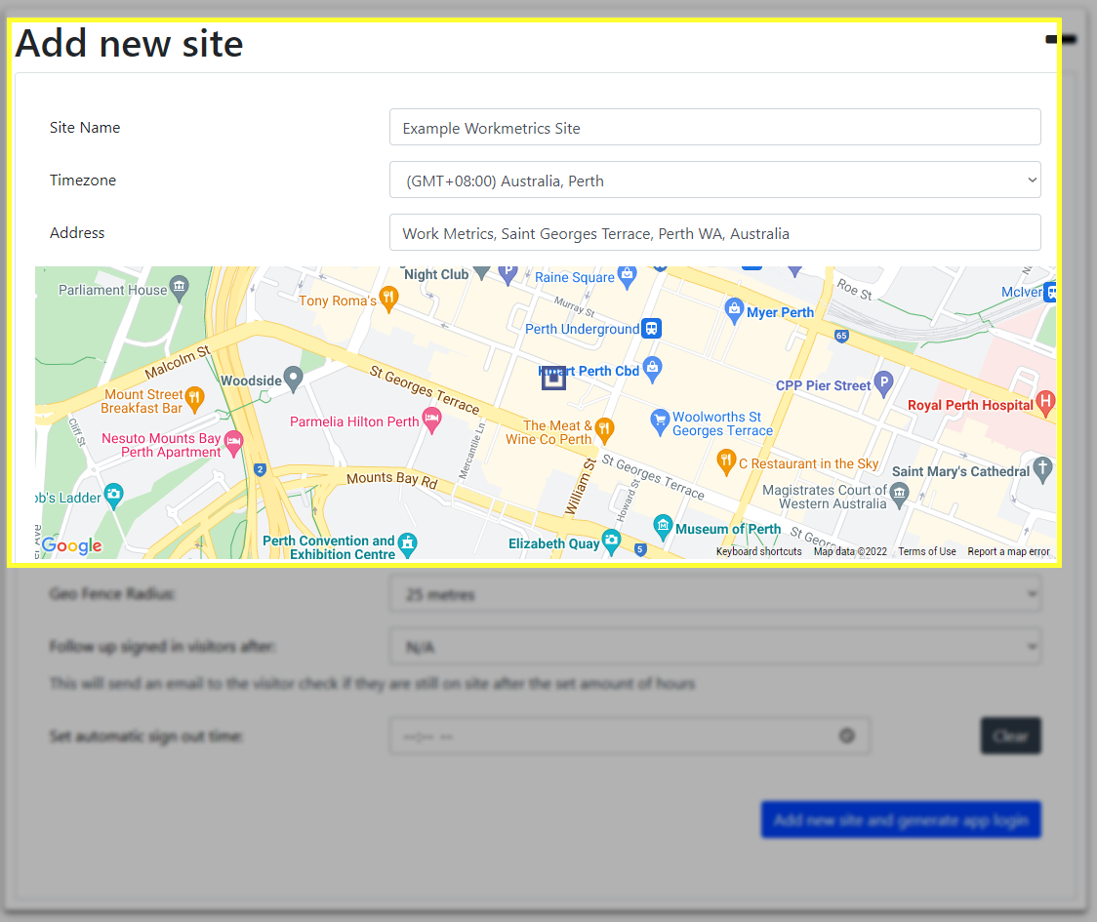This screenshot has width=1097, height=922.
Task: Click the Malcolm St street label
Action: point(177,362)
